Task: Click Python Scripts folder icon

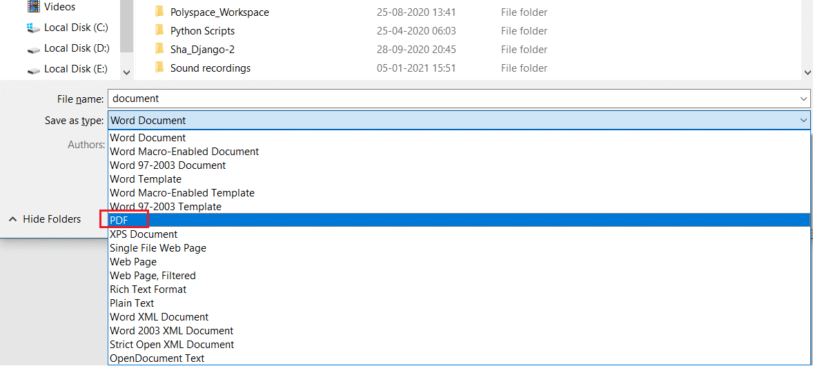Action: [159, 30]
